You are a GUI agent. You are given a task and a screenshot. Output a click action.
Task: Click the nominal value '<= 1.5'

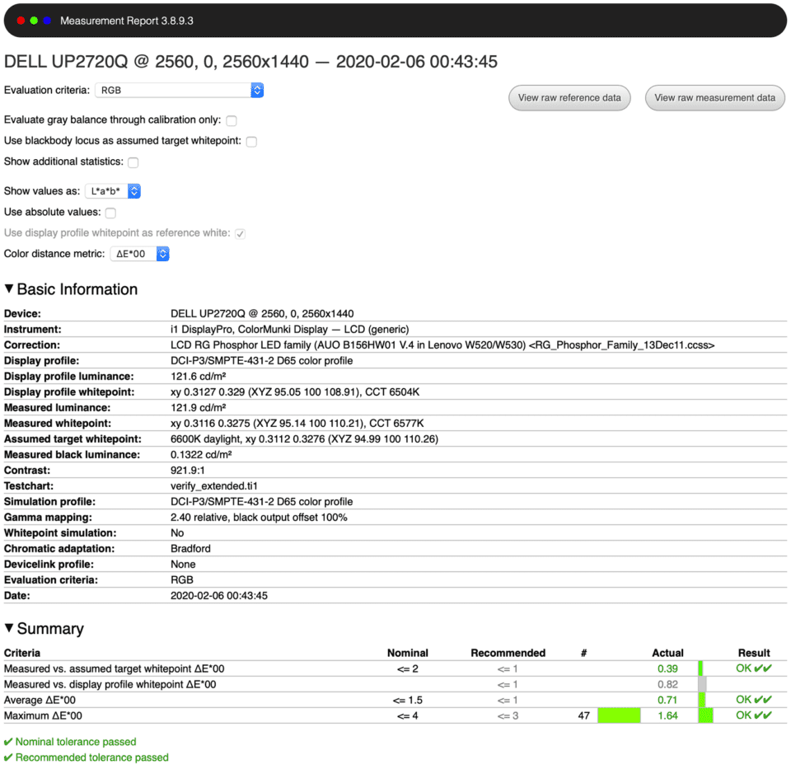(x=408, y=700)
